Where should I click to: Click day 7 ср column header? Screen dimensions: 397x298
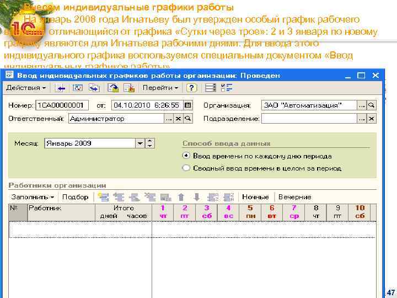pos(294,212)
